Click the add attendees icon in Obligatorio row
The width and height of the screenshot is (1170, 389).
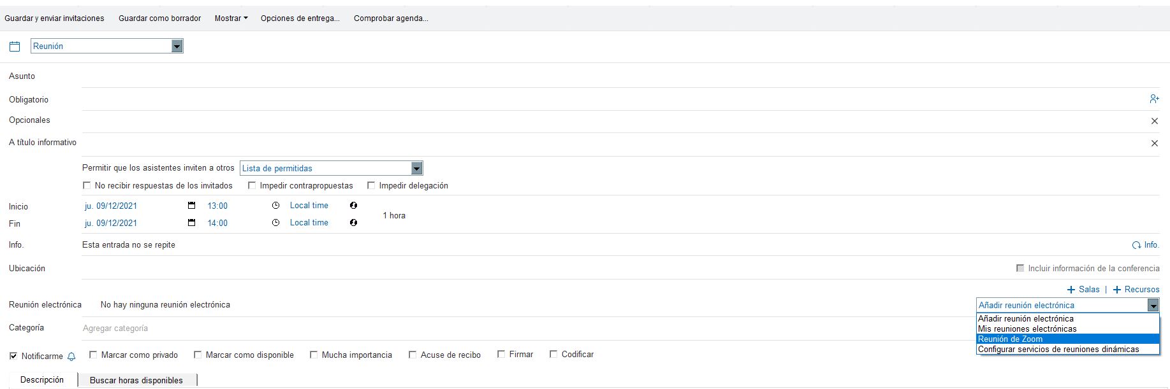1154,99
